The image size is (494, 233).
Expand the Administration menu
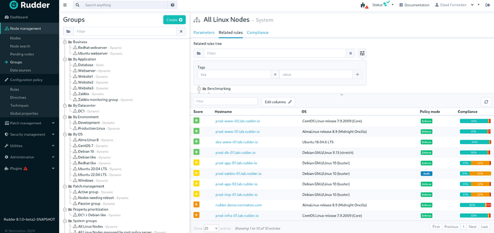[x=29, y=157]
